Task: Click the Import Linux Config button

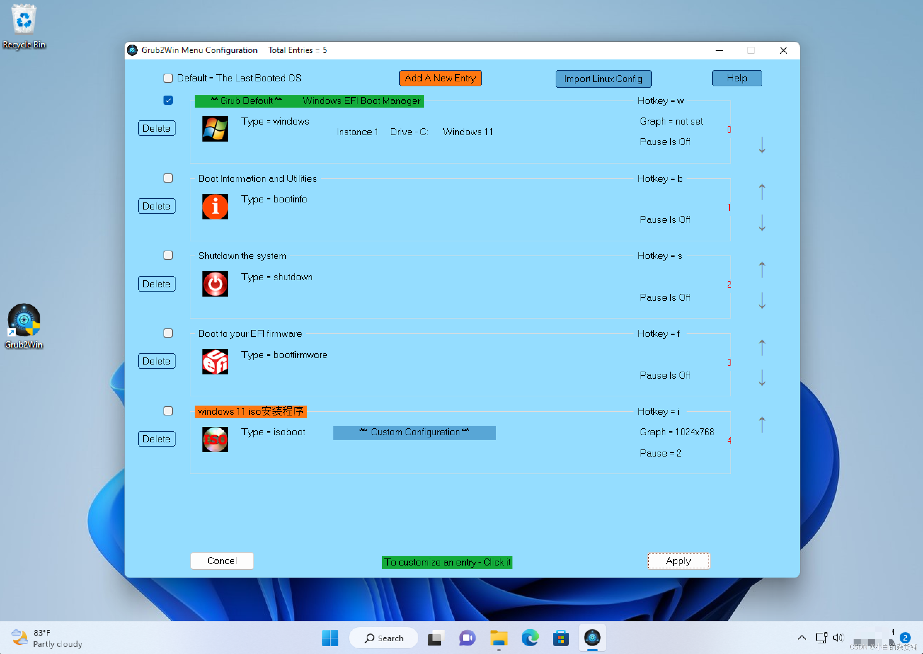Action: pos(603,79)
